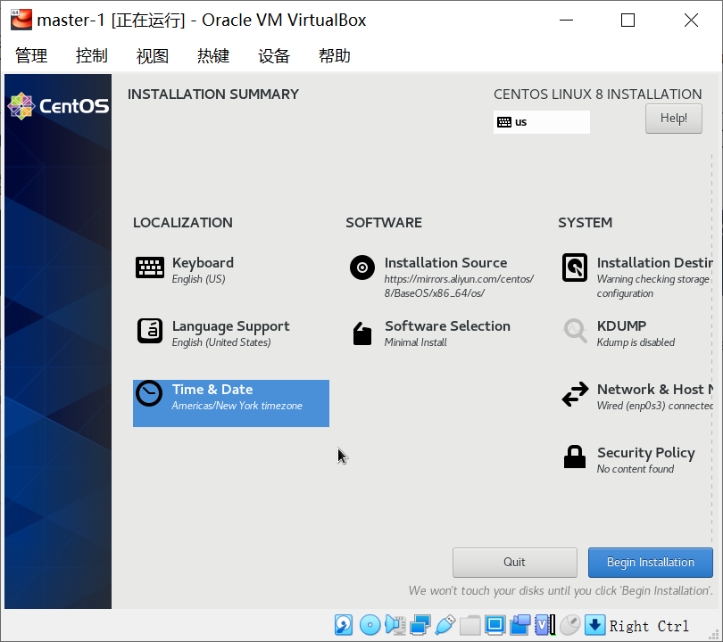Click the Security Policy lock icon
723x642 pixels.
click(575, 457)
